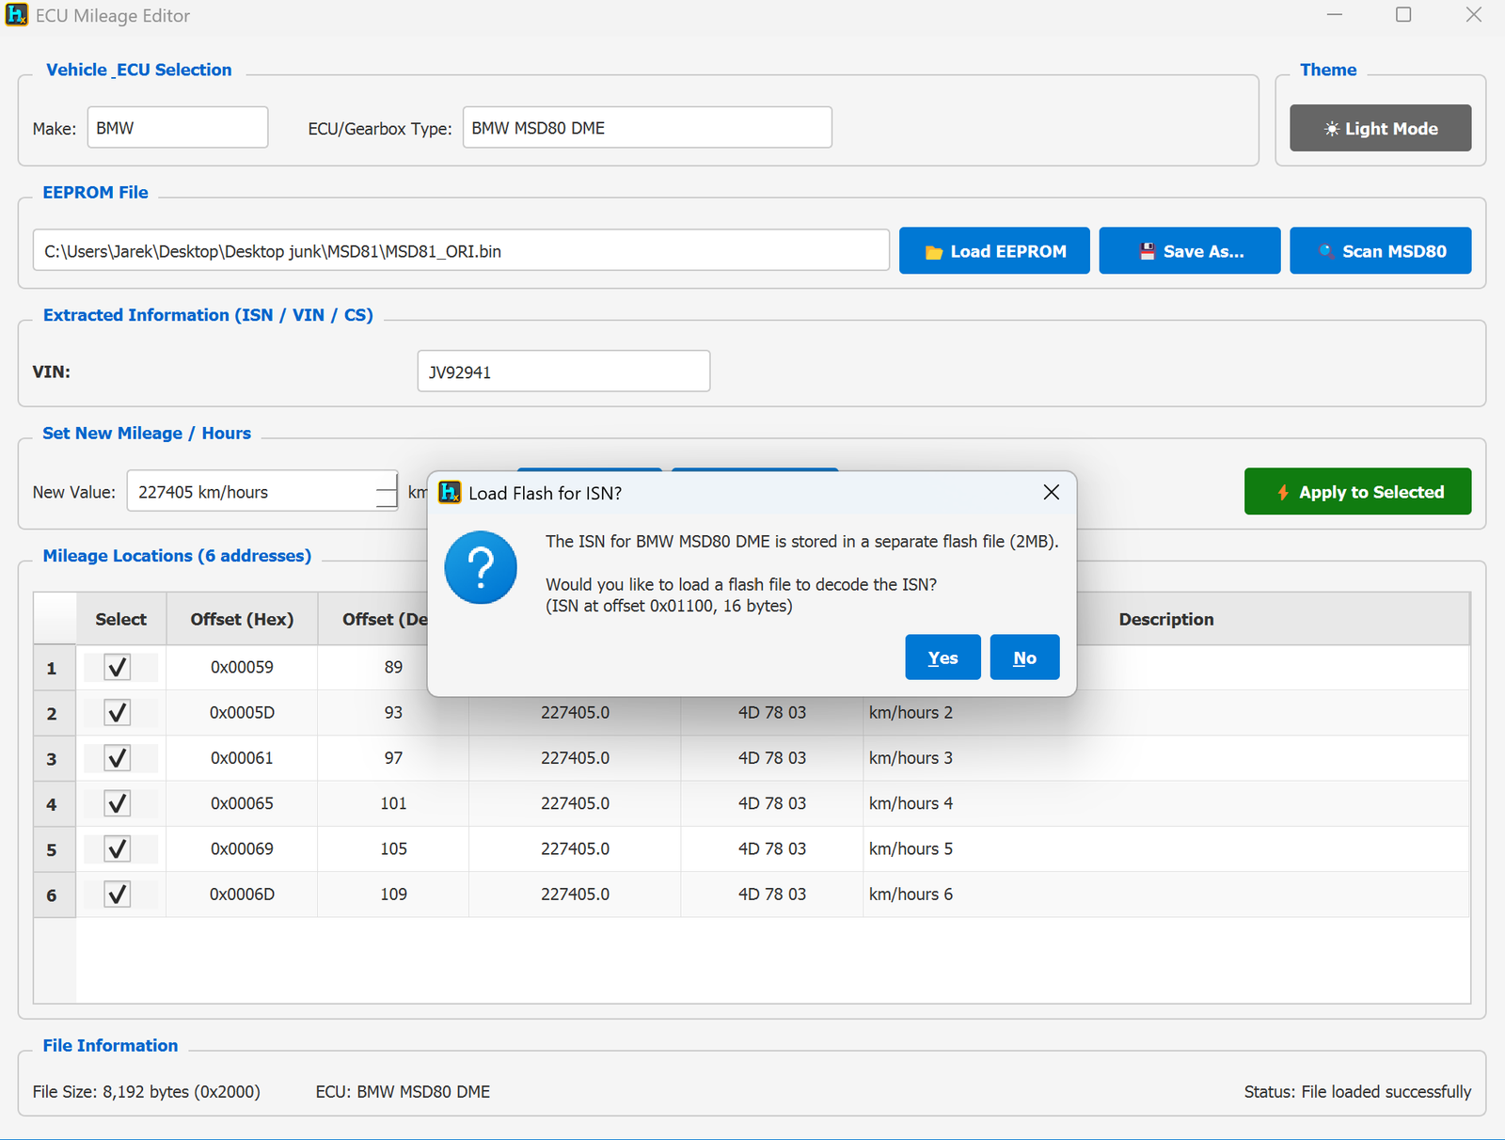Click Apply to Selected button
Screen dimensions: 1505x1140
click(x=1357, y=491)
